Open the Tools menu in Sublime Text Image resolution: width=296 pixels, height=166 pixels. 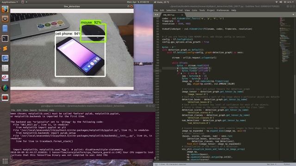click(x=202, y=10)
